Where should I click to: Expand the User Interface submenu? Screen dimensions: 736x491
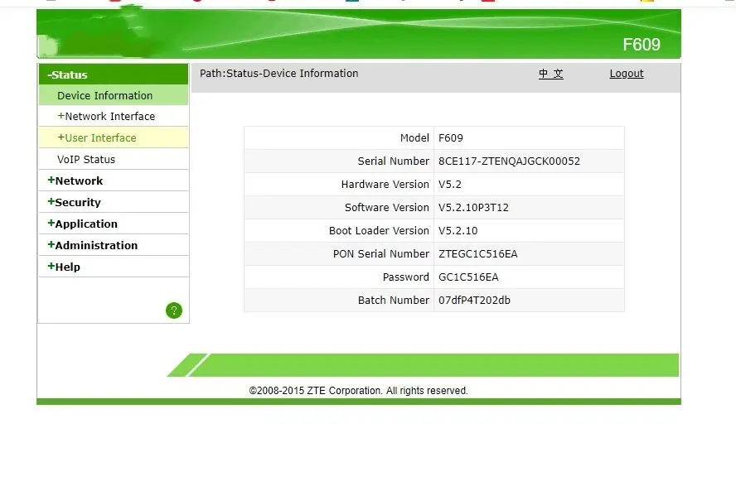pos(99,138)
